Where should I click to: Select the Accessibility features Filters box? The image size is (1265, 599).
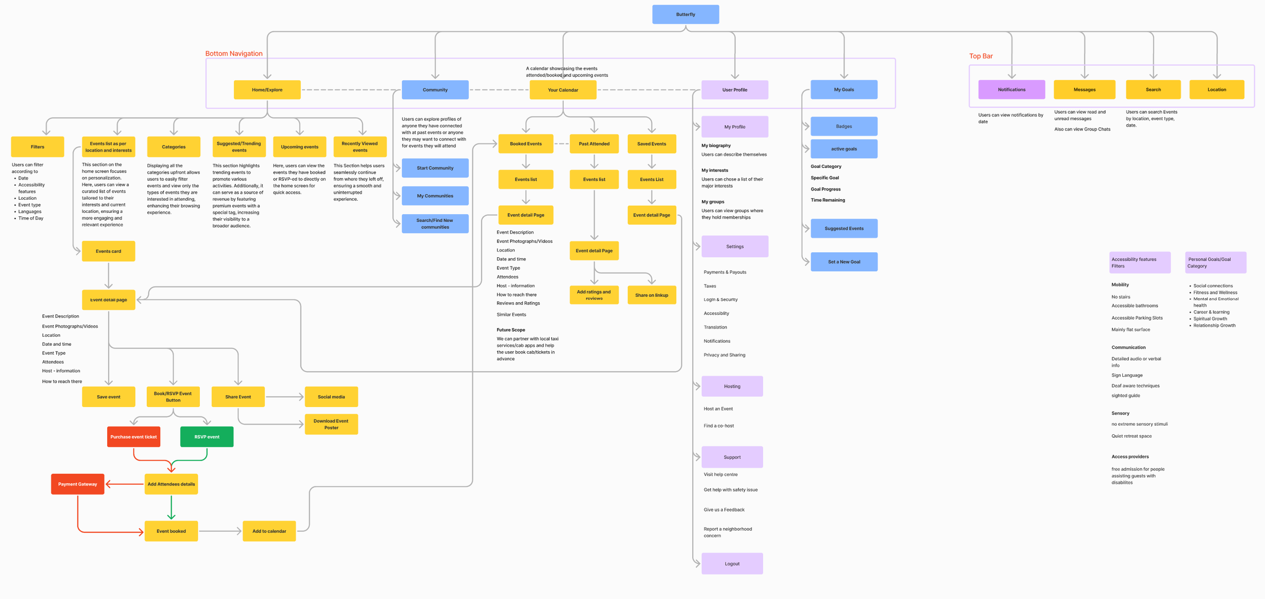point(1139,263)
